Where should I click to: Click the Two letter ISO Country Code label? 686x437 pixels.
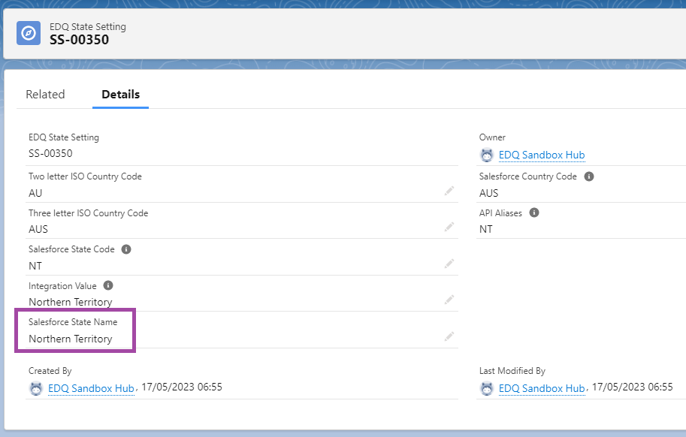[86, 176]
